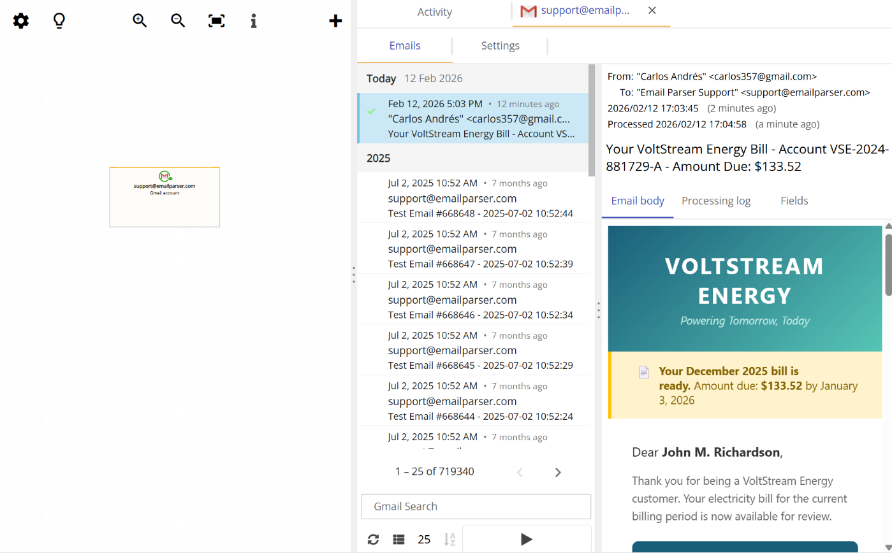Switch to the Activity tab
This screenshot has width=892, height=553.
434,11
